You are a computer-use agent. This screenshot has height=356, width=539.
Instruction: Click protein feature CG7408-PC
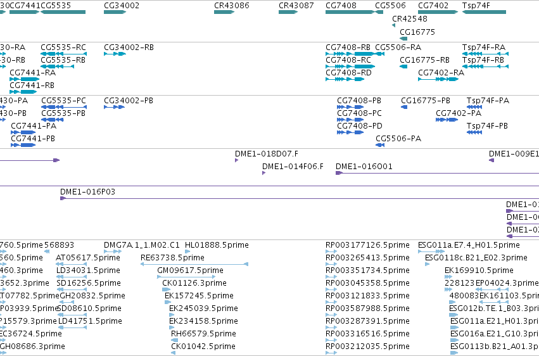[x=350, y=120]
